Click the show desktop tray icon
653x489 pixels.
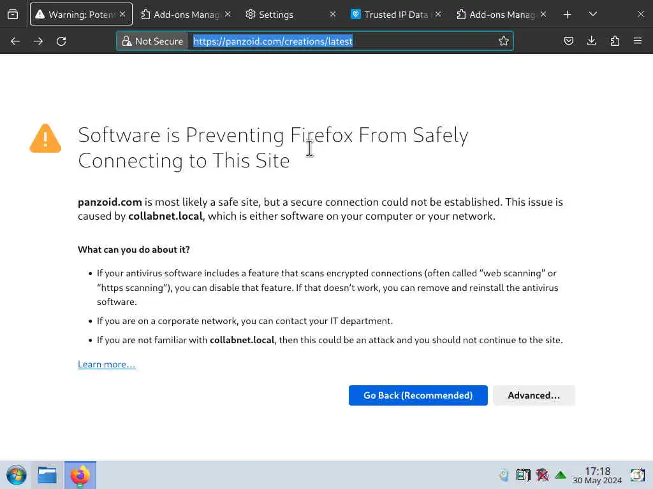click(x=638, y=475)
